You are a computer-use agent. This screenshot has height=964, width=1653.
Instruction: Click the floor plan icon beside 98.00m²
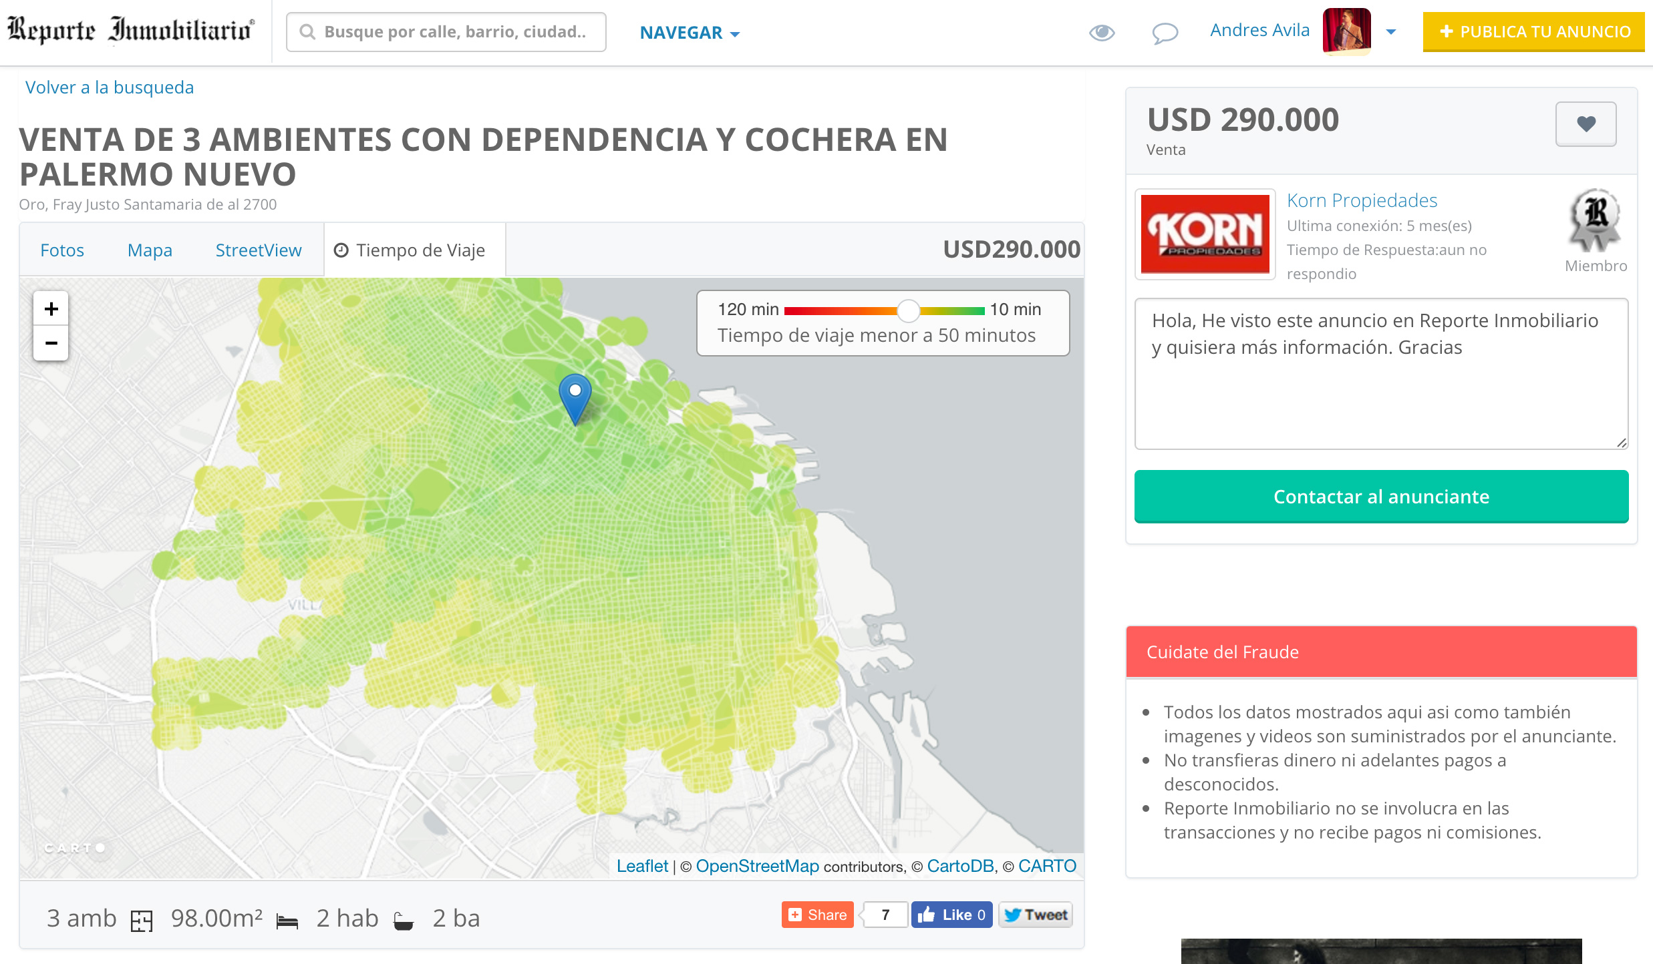click(144, 918)
